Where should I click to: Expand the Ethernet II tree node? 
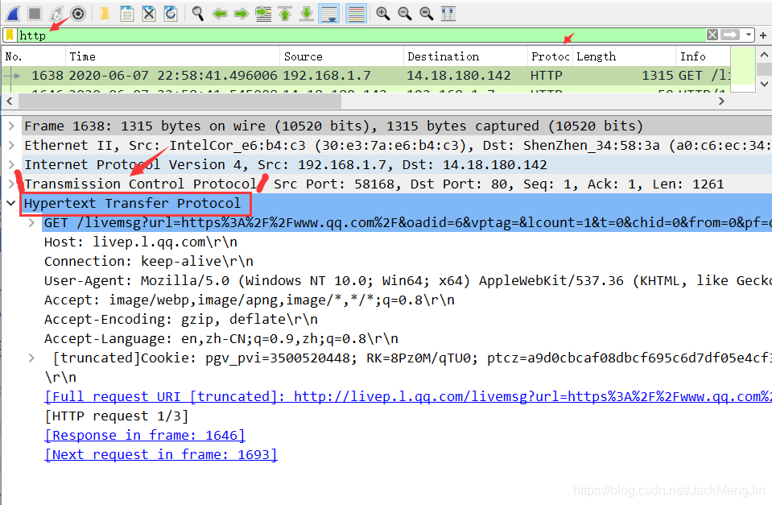(x=11, y=145)
